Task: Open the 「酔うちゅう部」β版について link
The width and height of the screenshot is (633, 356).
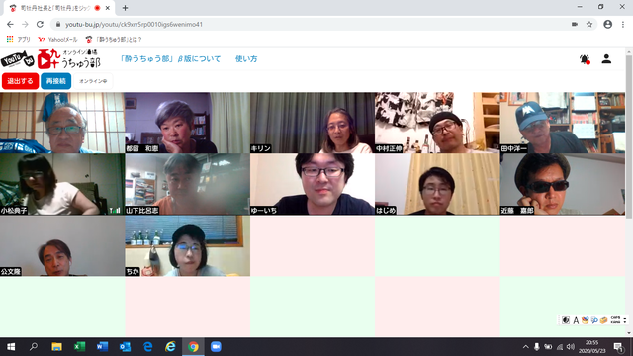Action: point(170,59)
